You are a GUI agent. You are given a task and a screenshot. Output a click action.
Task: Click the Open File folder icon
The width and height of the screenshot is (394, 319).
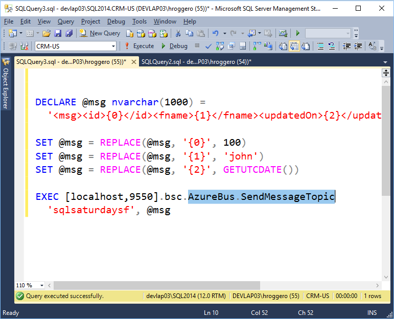coord(47,33)
